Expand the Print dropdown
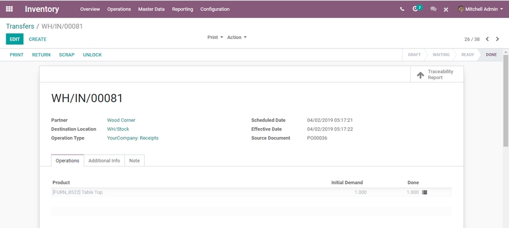Screen dimensions: 509x228 (215, 37)
